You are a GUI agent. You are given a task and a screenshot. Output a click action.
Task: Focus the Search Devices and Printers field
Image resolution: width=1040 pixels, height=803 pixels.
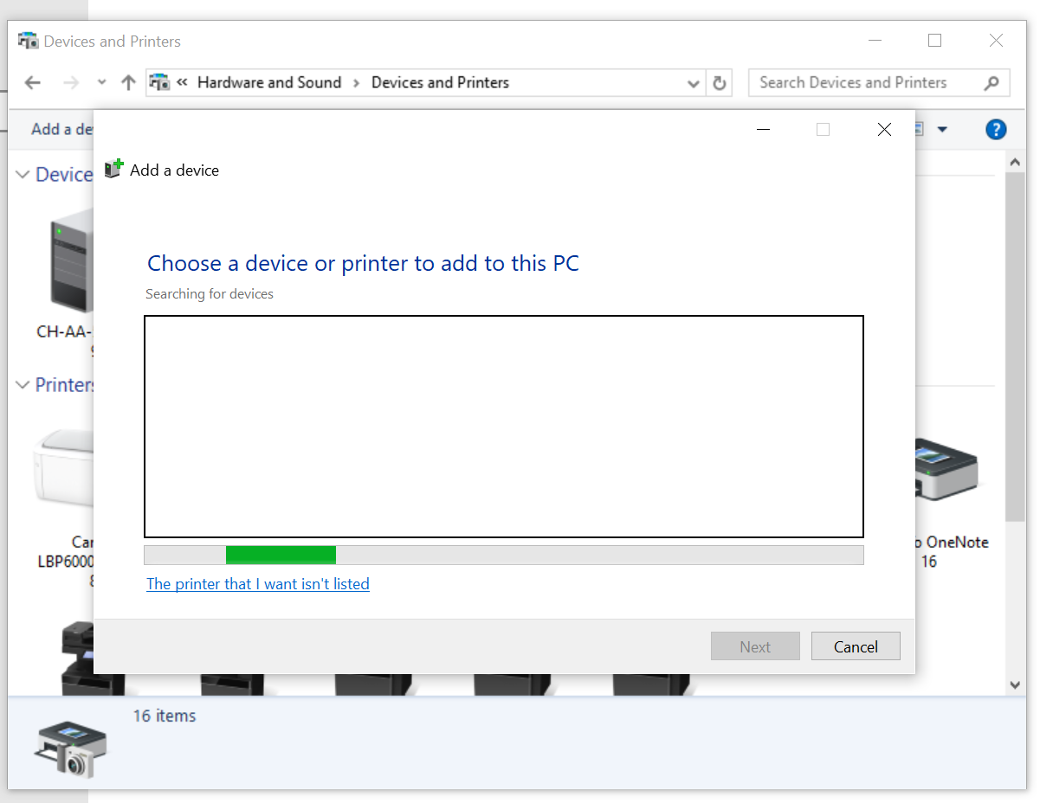(x=862, y=83)
